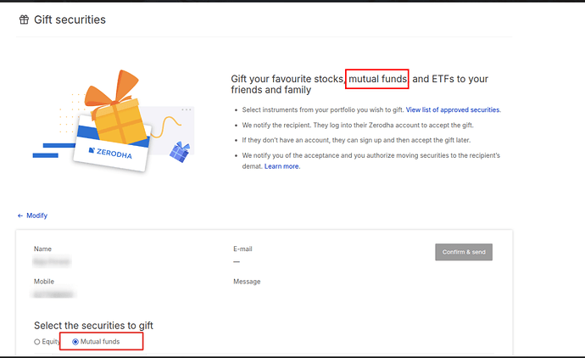The height and width of the screenshot is (358, 585).
Task: Click the small blue gift box graphic
Action: 180,152
